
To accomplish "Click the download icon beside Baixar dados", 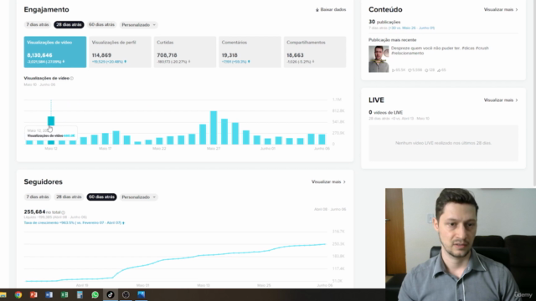I will point(317,10).
